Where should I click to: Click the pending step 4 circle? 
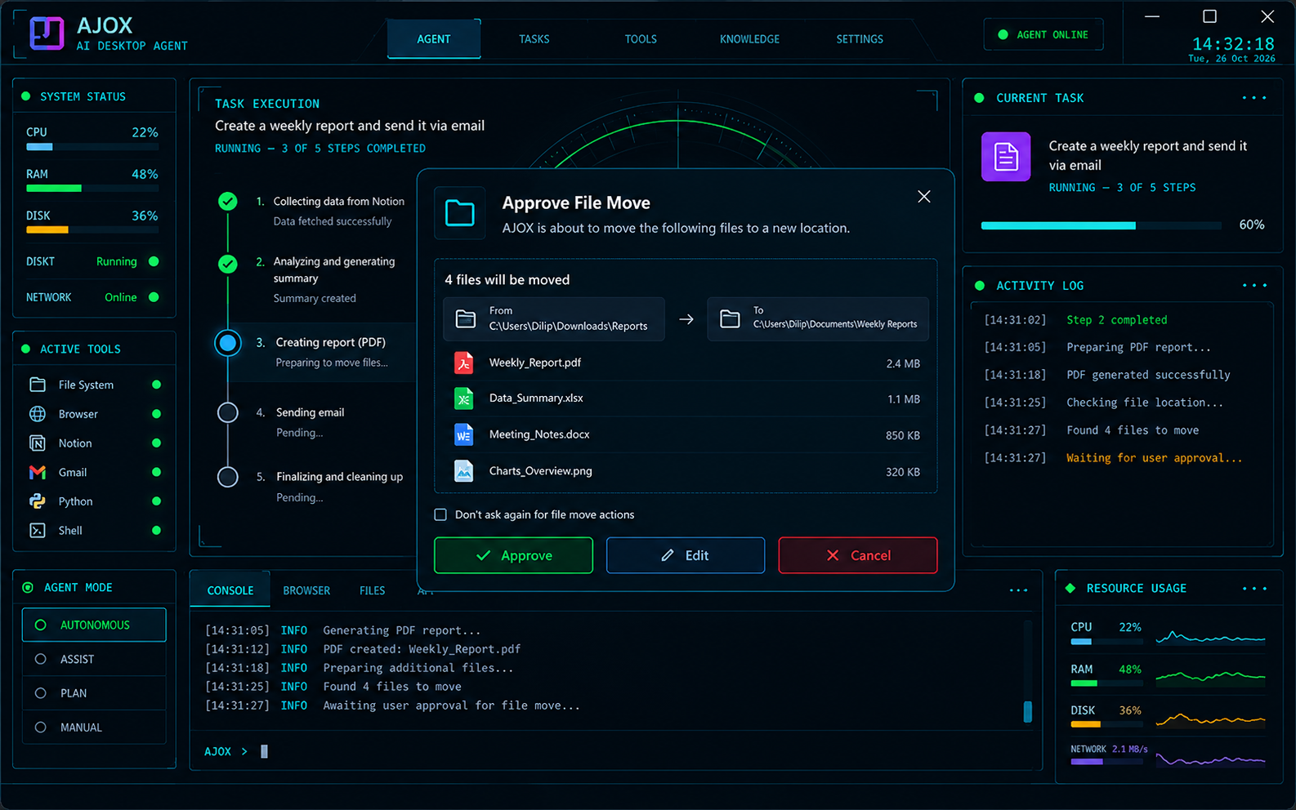(228, 413)
